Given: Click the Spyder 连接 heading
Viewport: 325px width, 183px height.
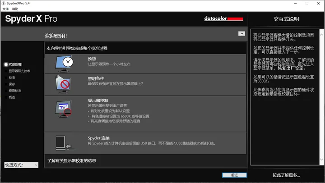Looking at the screenshot, I should coord(99,138).
